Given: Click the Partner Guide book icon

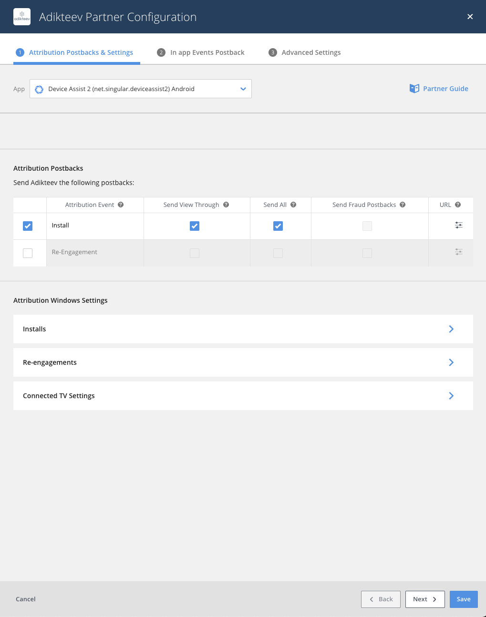Looking at the screenshot, I should click(414, 89).
